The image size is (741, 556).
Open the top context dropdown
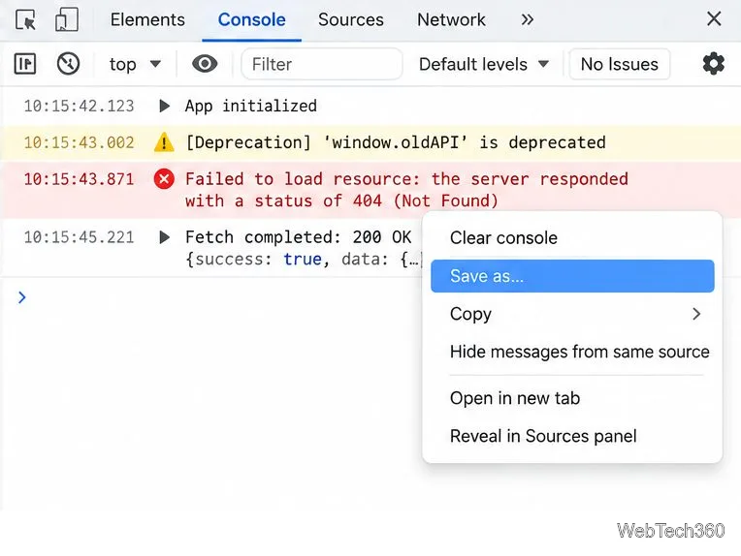pyautogui.click(x=135, y=64)
